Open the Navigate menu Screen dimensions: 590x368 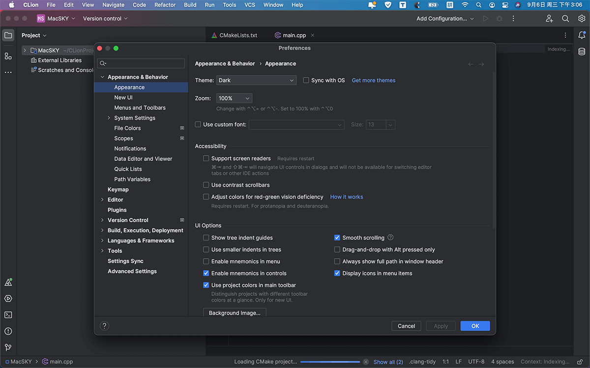coord(113,5)
